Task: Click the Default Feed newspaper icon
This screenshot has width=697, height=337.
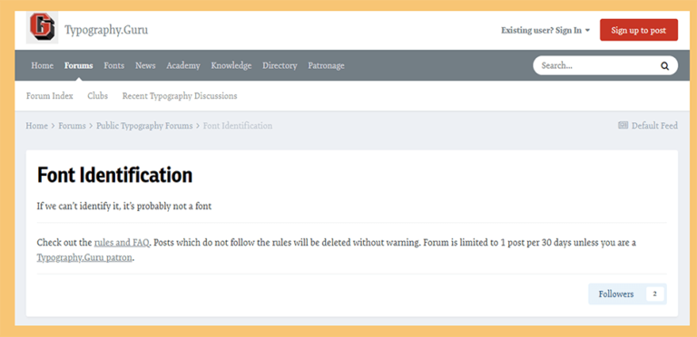Action: point(623,126)
